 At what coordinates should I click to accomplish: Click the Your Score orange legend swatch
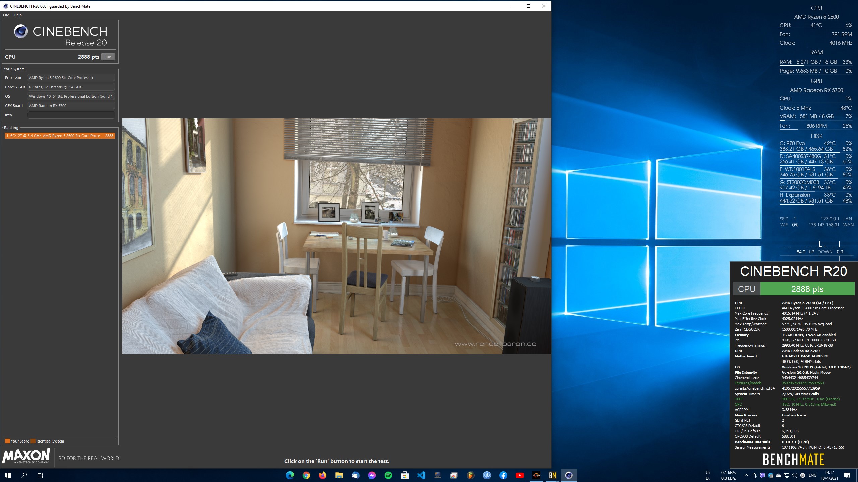pyautogui.click(x=7, y=441)
